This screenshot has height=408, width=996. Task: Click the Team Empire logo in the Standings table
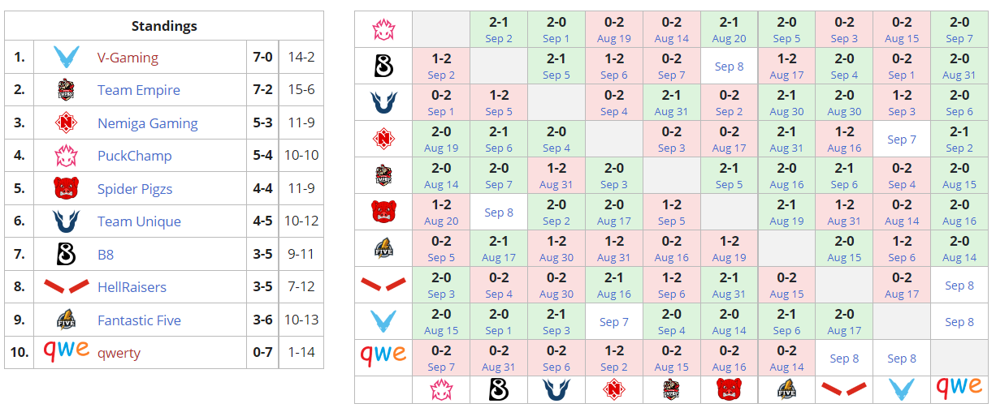tap(66, 90)
